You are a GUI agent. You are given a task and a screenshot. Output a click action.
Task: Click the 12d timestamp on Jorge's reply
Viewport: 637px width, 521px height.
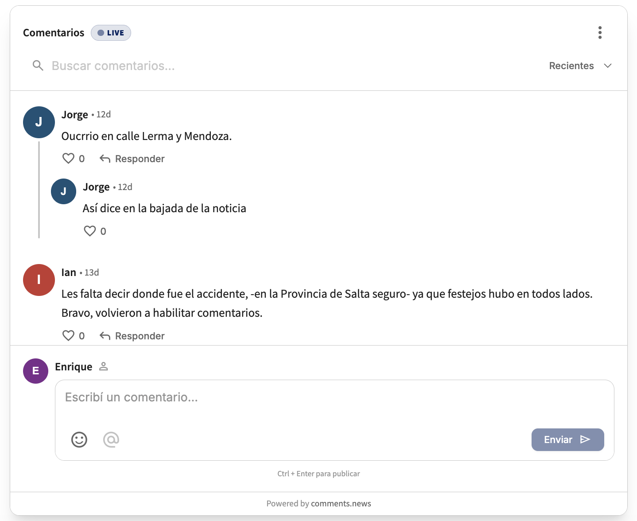tap(125, 187)
